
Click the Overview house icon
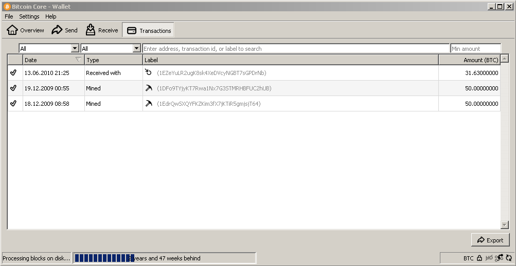12,30
